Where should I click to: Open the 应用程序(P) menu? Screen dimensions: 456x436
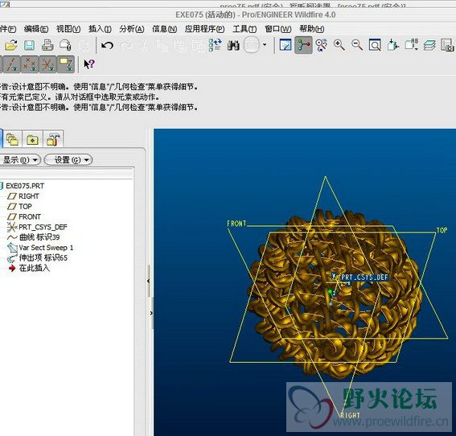pyautogui.click(x=204, y=29)
